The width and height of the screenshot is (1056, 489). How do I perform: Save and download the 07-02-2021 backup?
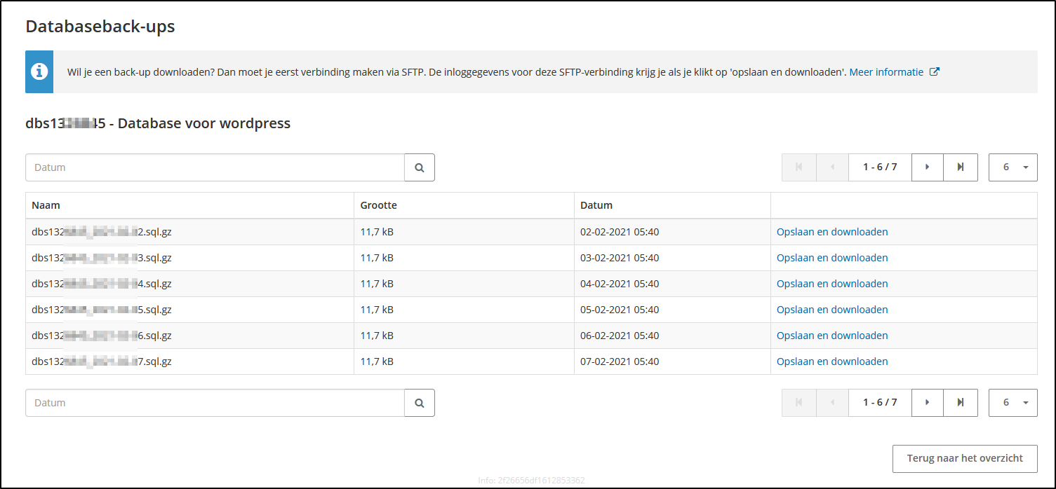point(832,361)
